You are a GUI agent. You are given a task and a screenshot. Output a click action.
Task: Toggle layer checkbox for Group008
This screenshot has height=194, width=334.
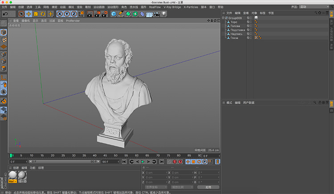[248, 18]
